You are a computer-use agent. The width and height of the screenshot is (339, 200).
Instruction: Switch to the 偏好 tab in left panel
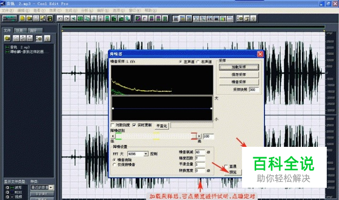(34, 30)
